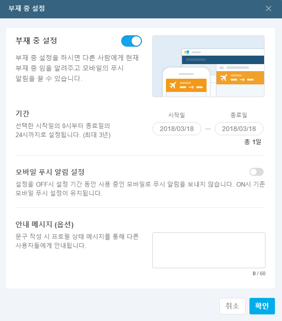The height and width of the screenshot is (321, 282).
Task: Click the 취소 button
Action: (232, 306)
